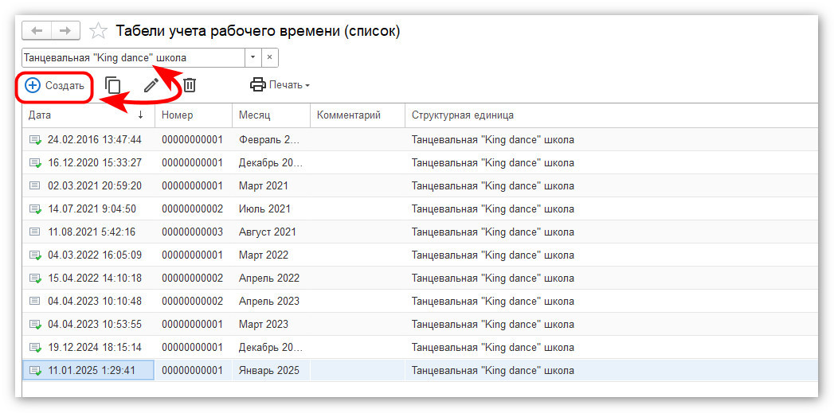Click the Создать button
Screen dimensions: 834x413
pos(55,85)
